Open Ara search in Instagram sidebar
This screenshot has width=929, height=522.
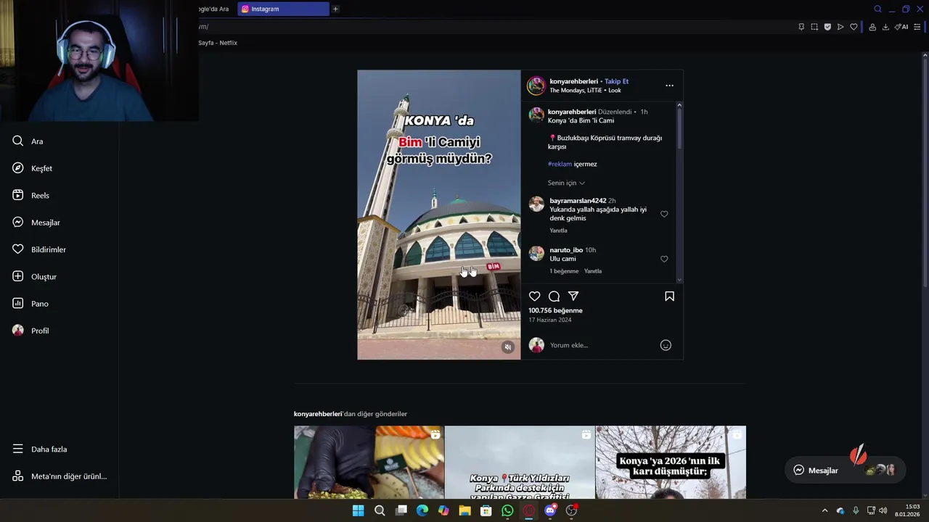pyautogui.click(x=29, y=141)
